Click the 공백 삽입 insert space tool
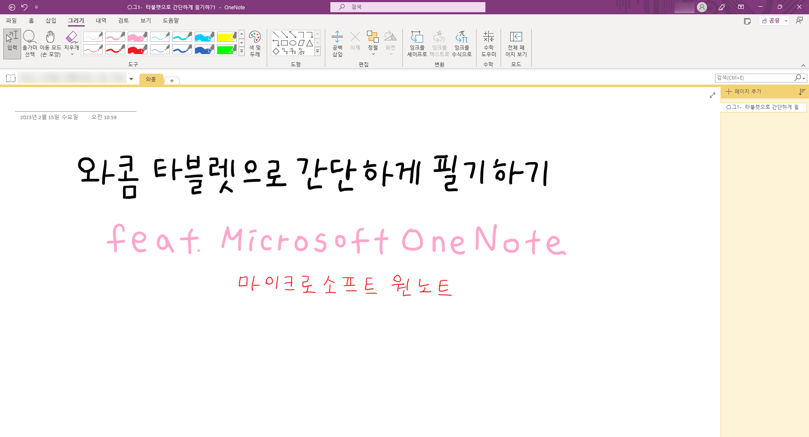Viewport: 809px width, 437px height. pyautogui.click(x=338, y=43)
